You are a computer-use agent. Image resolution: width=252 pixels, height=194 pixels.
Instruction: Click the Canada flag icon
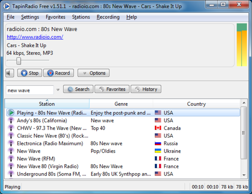click(158, 128)
